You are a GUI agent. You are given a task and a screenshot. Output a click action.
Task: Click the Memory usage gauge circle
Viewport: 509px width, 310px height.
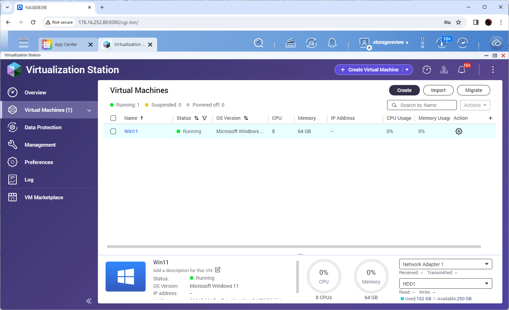coord(371,277)
